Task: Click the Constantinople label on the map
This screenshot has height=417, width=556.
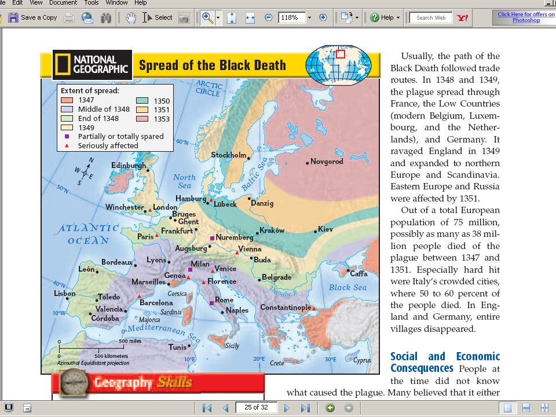Action: click(x=286, y=307)
